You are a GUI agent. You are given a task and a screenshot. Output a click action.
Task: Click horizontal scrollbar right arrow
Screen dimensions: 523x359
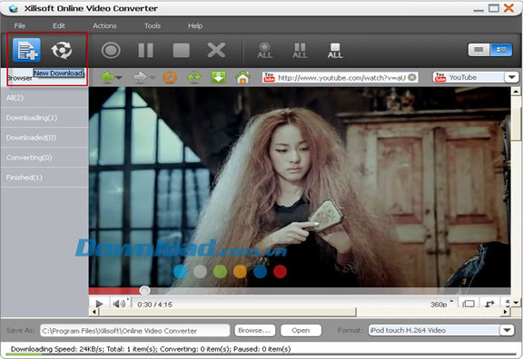coord(506,312)
